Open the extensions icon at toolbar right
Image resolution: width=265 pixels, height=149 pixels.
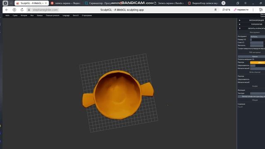point(261,10)
